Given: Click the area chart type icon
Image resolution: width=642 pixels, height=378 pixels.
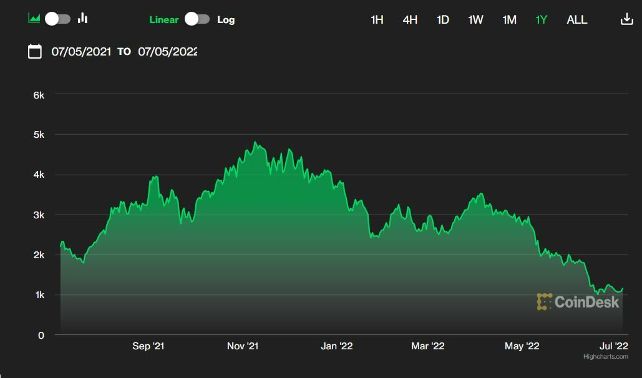Looking at the screenshot, I should pos(34,19).
